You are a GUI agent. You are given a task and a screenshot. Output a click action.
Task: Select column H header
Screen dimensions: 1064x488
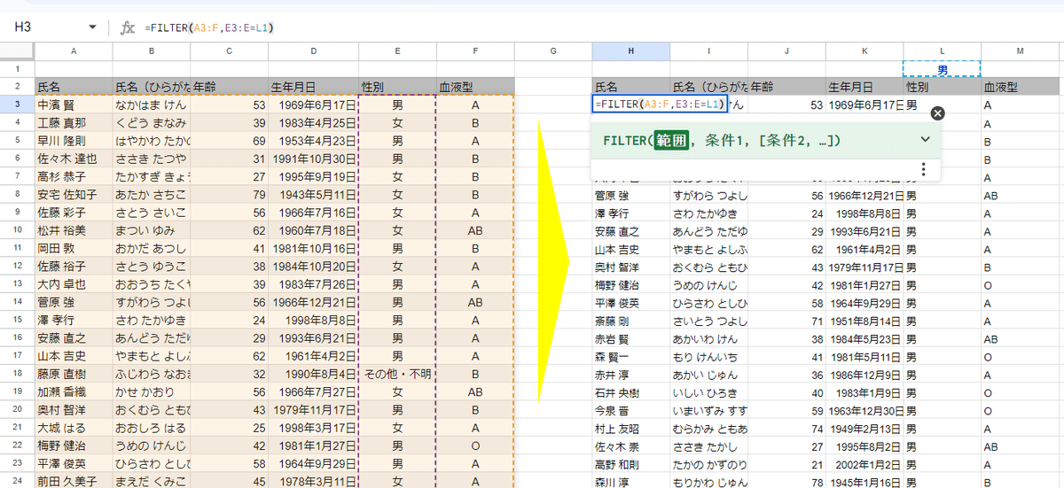(x=631, y=51)
